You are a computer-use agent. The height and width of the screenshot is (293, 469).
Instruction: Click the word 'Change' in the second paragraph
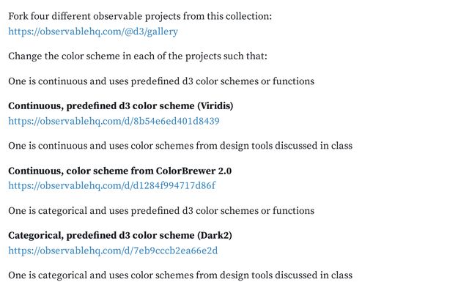(26, 56)
